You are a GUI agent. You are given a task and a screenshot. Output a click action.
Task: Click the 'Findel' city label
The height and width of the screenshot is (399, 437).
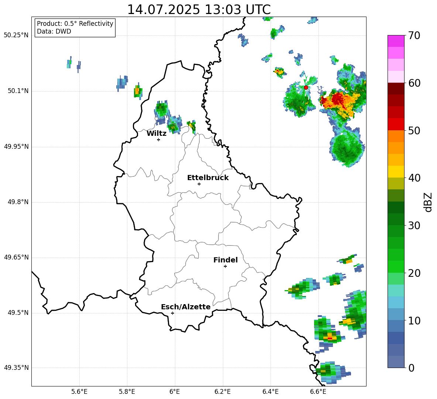(x=226, y=260)
